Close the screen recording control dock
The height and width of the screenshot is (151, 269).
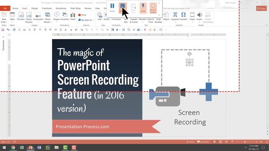159,3
